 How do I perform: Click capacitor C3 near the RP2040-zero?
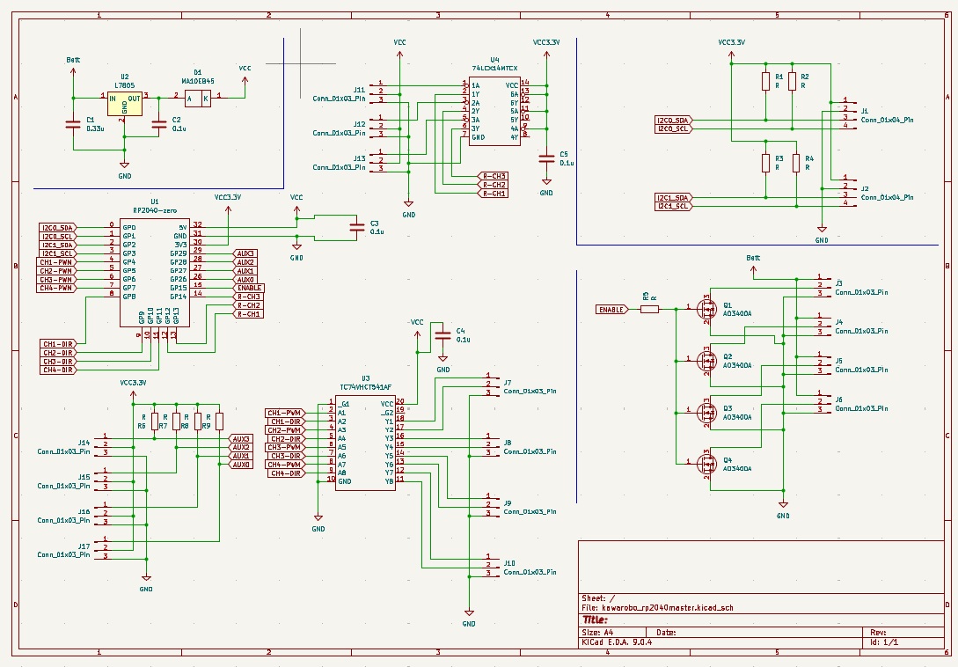coord(356,227)
